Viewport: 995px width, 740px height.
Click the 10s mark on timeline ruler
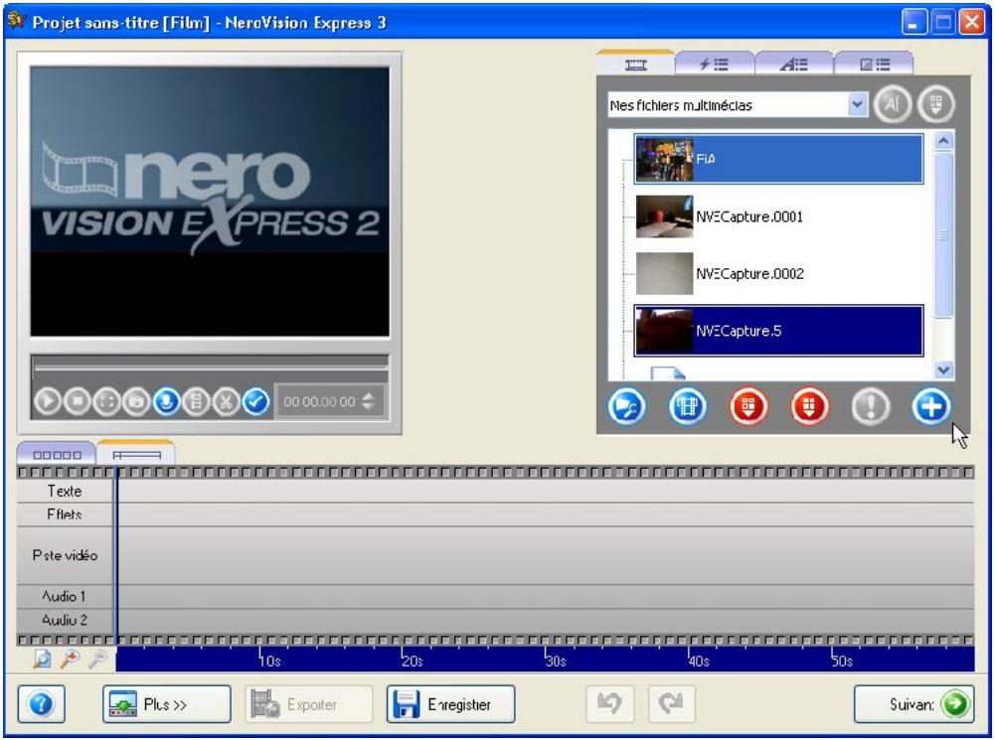tap(269, 661)
